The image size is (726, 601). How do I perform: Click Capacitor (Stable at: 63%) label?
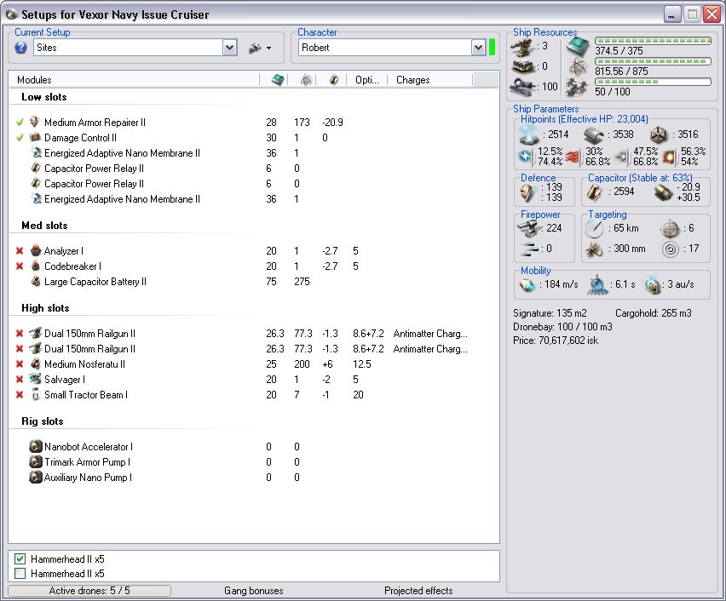(640, 178)
